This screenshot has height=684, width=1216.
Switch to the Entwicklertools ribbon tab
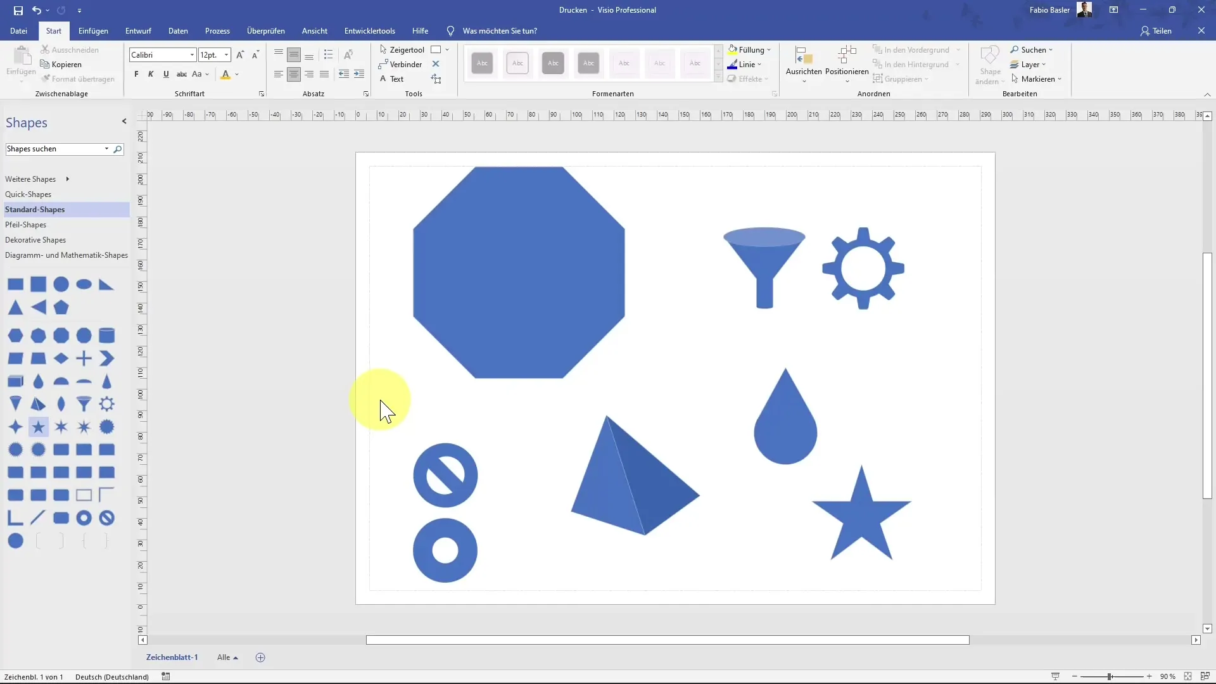pyautogui.click(x=370, y=30)
